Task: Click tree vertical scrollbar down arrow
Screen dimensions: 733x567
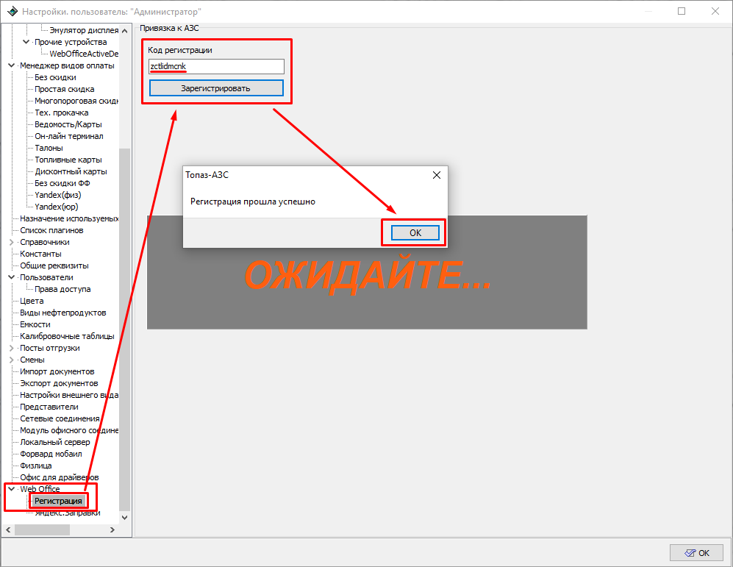Action: pos(124,518)
